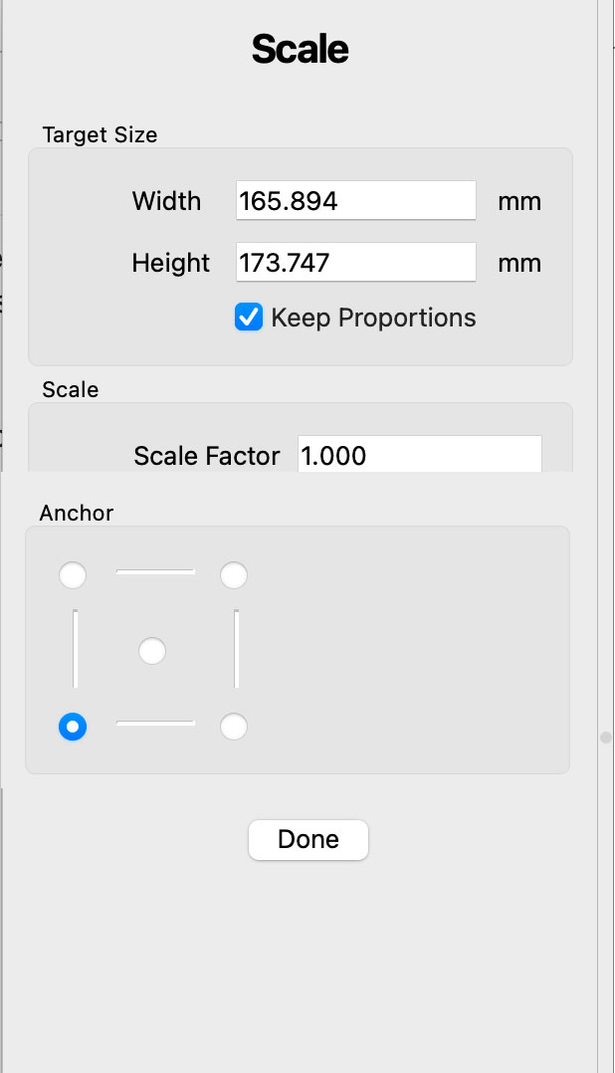Select the top-right anchor radio button
This screenshot has width=615, height=1073.
234,575
